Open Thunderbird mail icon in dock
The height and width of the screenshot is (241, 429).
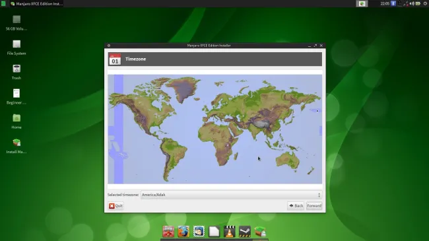(199, 231)
